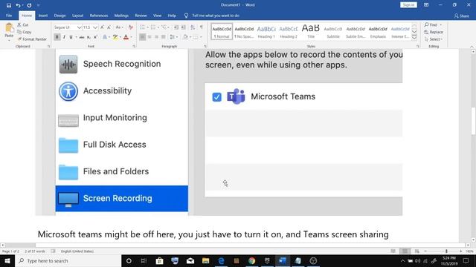This screenshot has width=476, height=267.
Task: Apply the Heading 2 style
Action: click(x=289, y=31)
